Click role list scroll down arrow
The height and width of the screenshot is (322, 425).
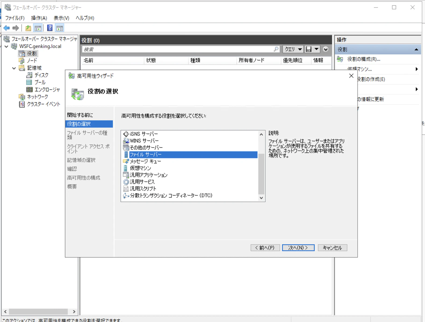(x=261, y=198)
